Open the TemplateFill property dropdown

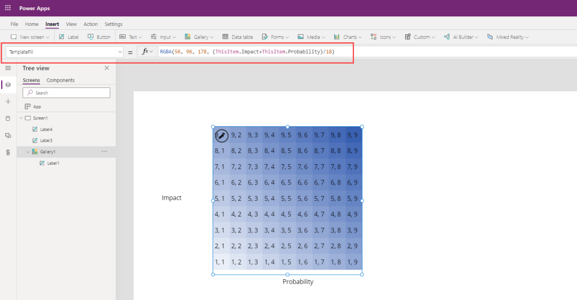pyautogui.click(x=119, y=52)
